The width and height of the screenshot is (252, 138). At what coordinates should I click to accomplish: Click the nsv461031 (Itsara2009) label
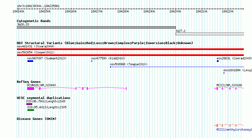[x=36, y=47]
